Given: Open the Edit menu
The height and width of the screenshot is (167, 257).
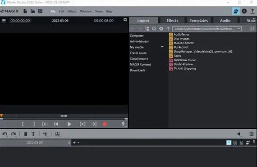Looking at the screenshot, I should (61, 11).
